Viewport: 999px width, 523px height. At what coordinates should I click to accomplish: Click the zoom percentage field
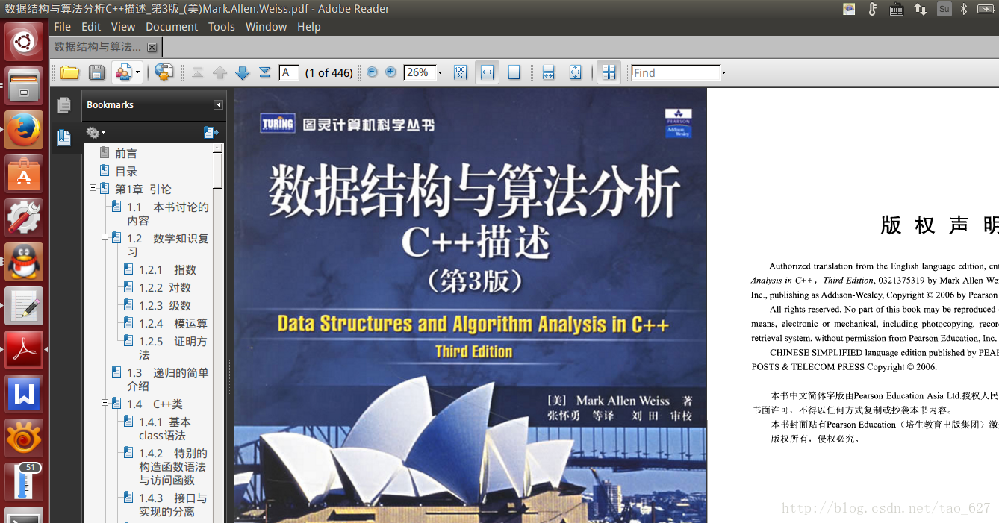click(x=419, y=72)
